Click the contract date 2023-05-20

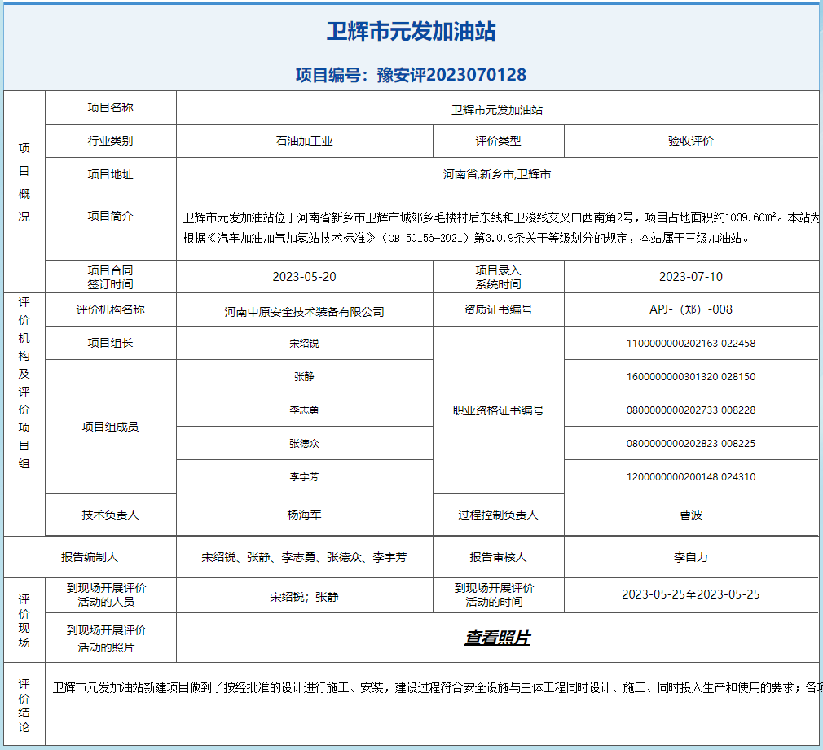click(x=305, y=276)
